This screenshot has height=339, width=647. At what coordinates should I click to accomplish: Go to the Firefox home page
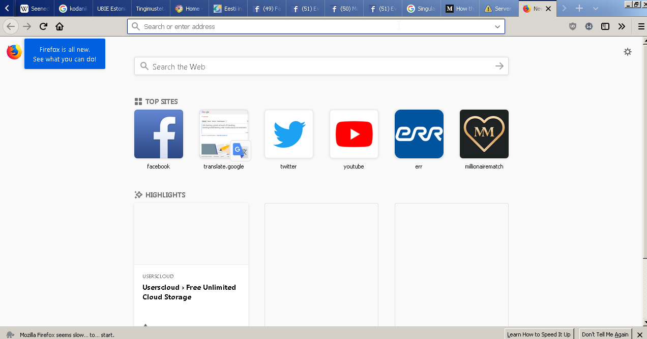[x=60, y=26]
